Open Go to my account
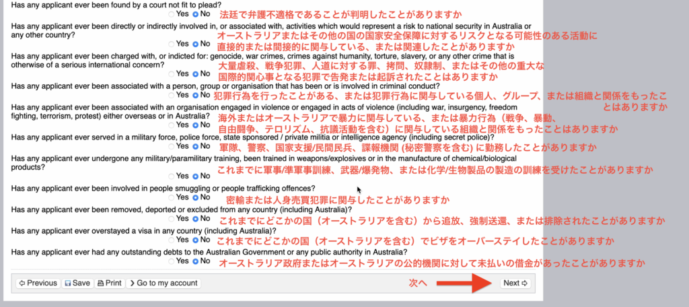 (164, 283)
